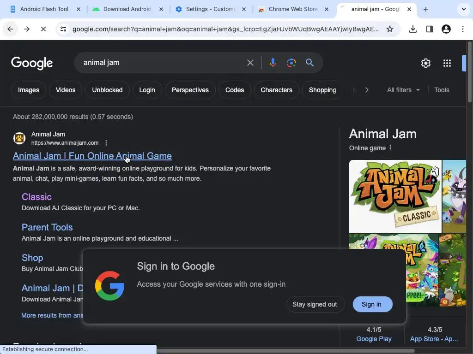This screenshot has height=354, width=473.
Task: Go back using the browser back arrow
Action: pyautogui.click(x=10, y=29)
